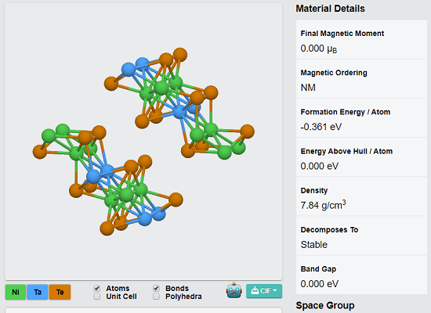Uncheck the Atoms checkbox
The width and height of the screenshot is (431, 313).
[x=96, y=288]
